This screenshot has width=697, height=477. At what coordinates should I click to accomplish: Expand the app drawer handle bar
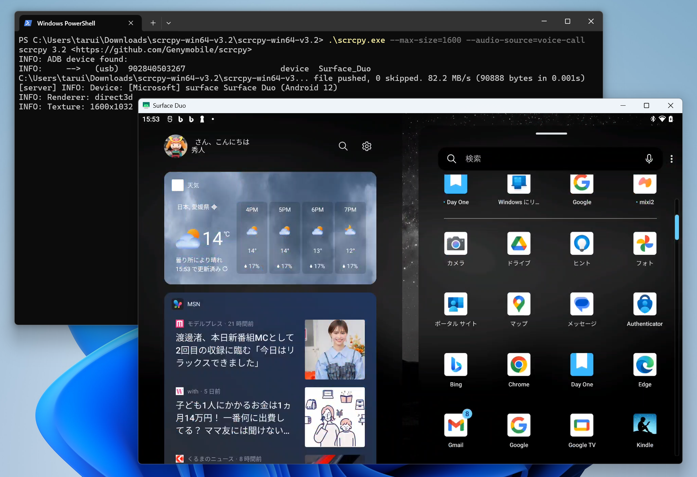coord(551,134)
